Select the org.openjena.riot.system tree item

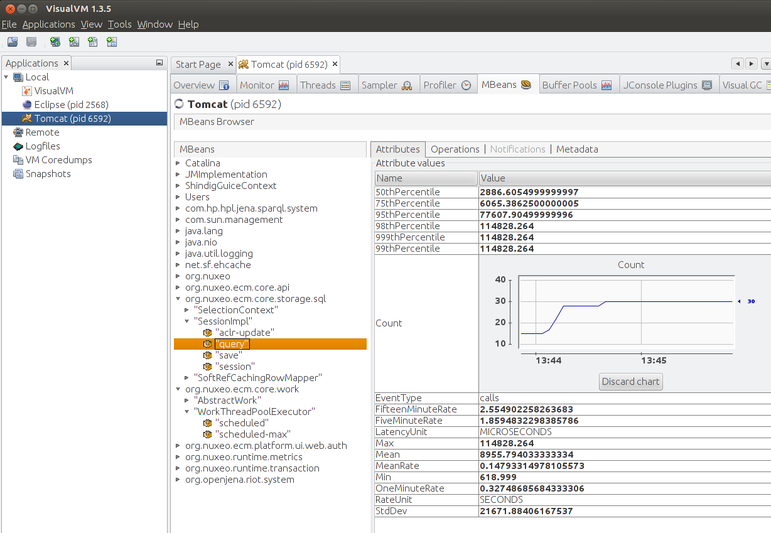[239, 480]
